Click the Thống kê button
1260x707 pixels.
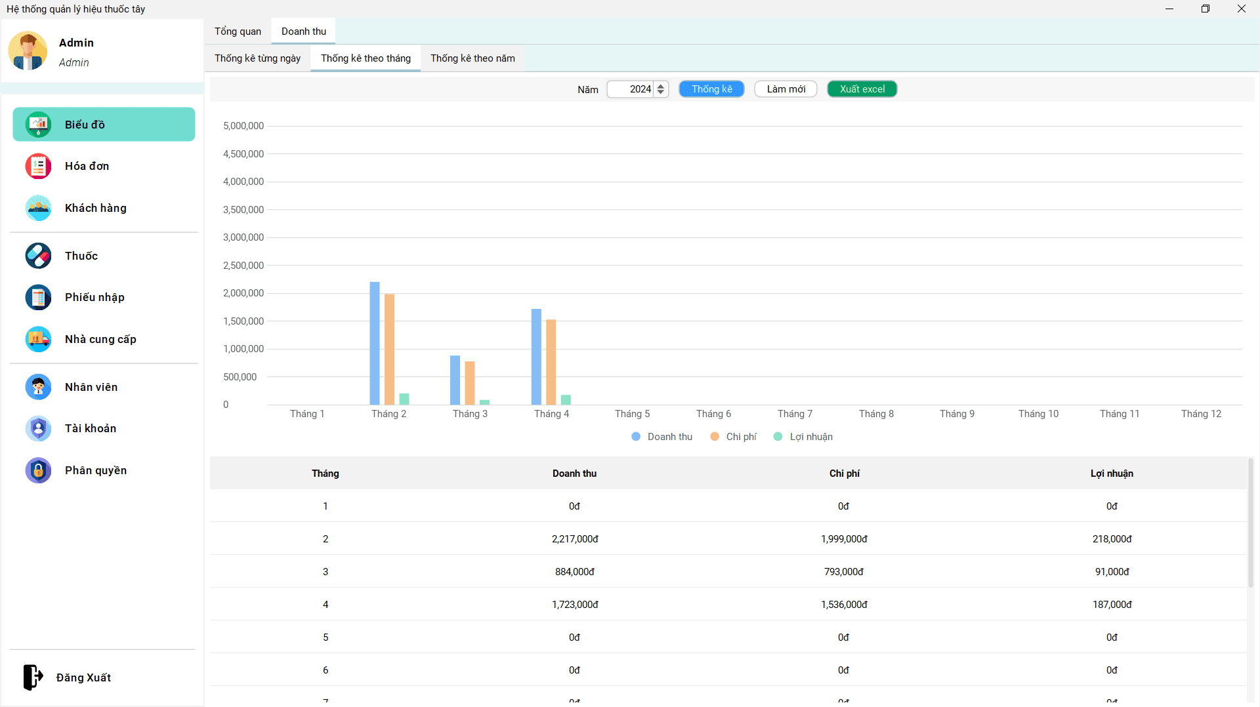click(711, 89)
